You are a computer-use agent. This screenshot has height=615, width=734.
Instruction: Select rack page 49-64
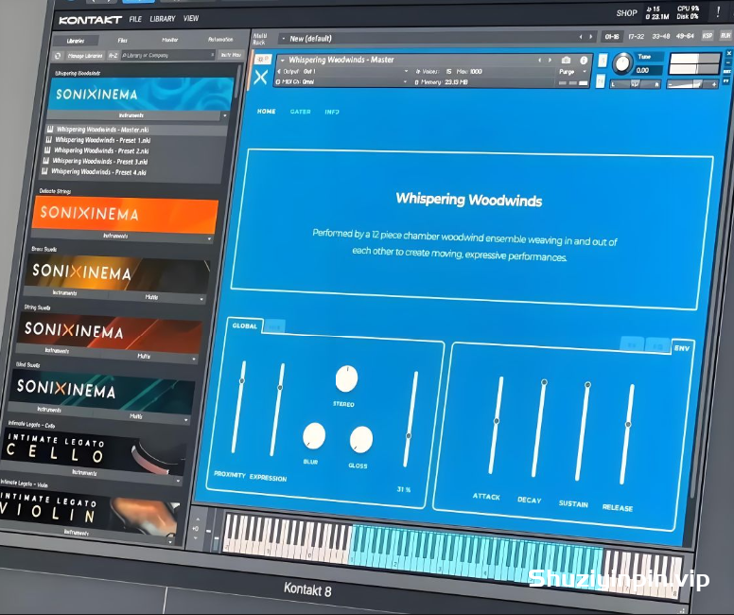point(685,36)
